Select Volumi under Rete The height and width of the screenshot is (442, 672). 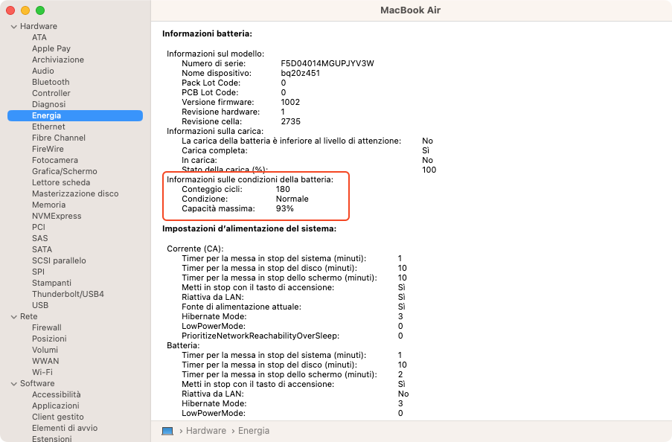click(45, 350)
